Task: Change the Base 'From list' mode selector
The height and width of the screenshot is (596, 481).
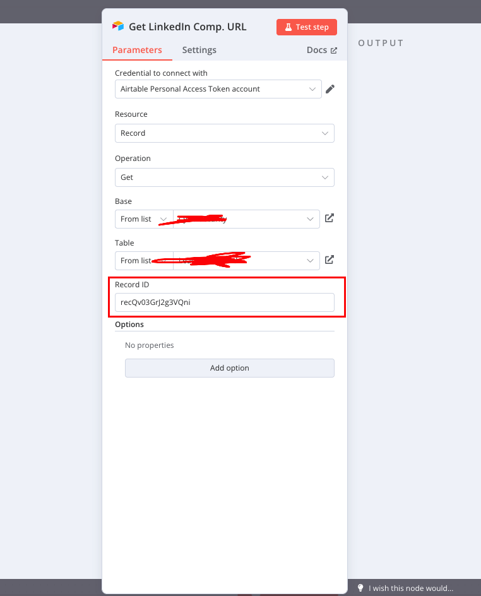Action: (144, 219)
